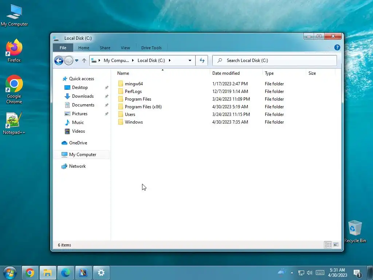
Task: Open Downloads in the navigation pane
Action: point(83,96)
